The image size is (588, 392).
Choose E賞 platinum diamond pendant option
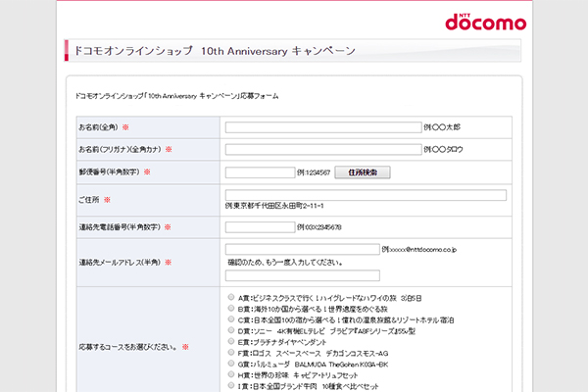click(x=231, y=341)
